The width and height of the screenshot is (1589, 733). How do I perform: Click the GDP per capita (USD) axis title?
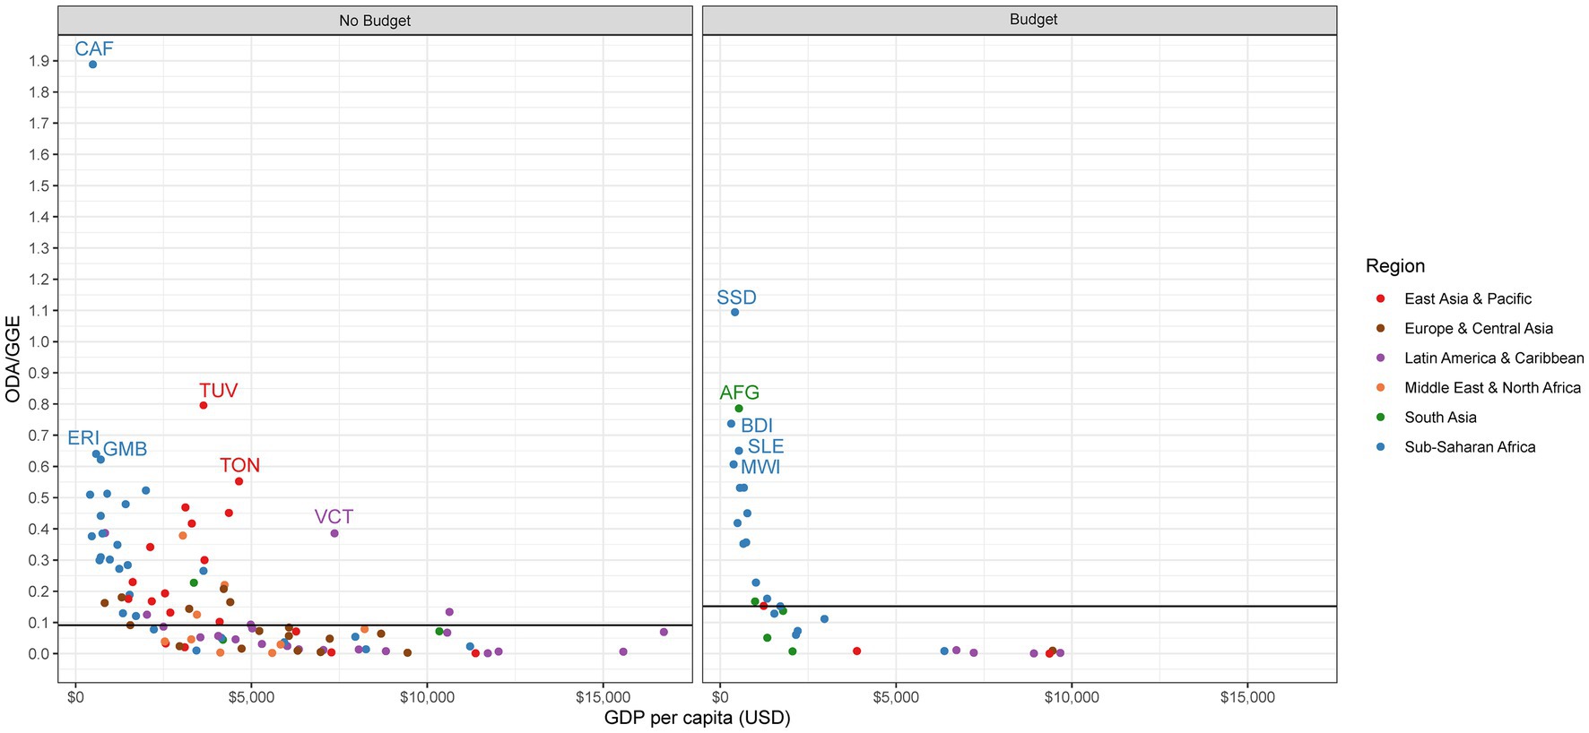coord(698,718)
